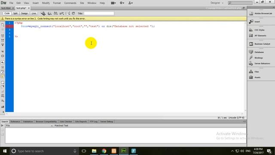Close the test.php tab

click(x=29, y=8)
